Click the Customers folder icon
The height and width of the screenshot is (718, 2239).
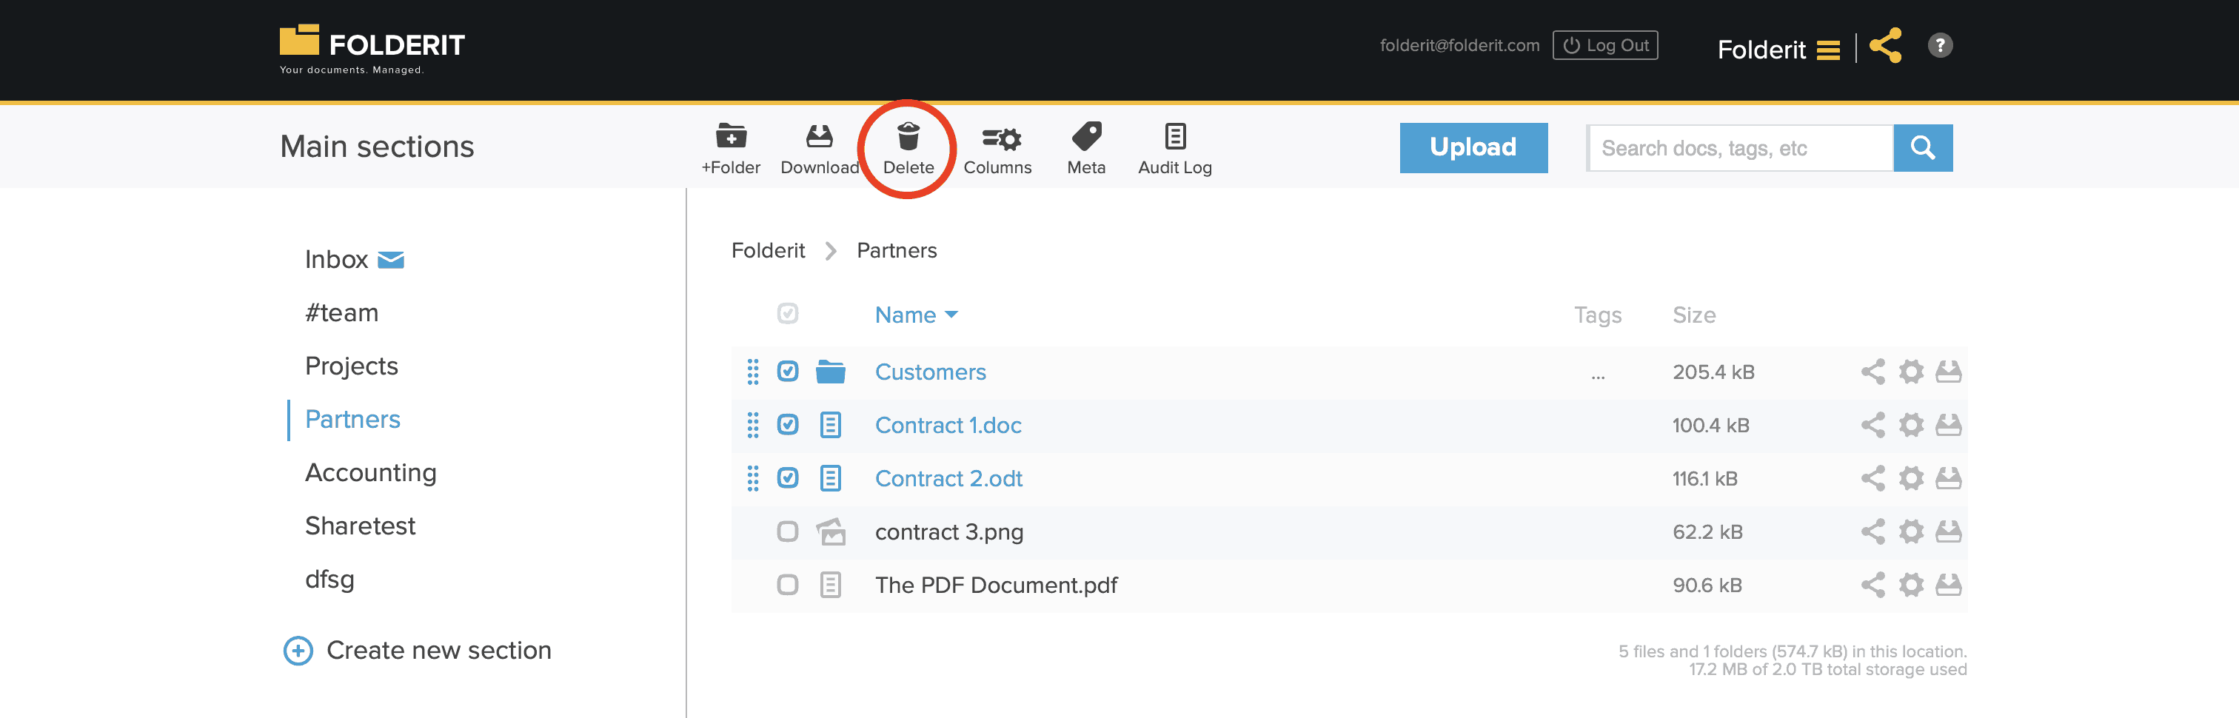pyautogui.click(x=831, y=372)
